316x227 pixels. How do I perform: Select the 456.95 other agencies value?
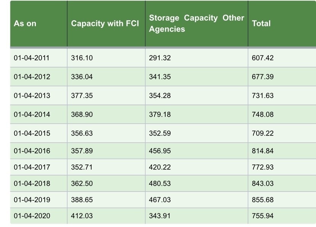pos(160,151)
